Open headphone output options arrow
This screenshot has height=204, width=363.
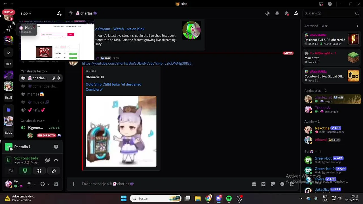(x=48, y=184)
